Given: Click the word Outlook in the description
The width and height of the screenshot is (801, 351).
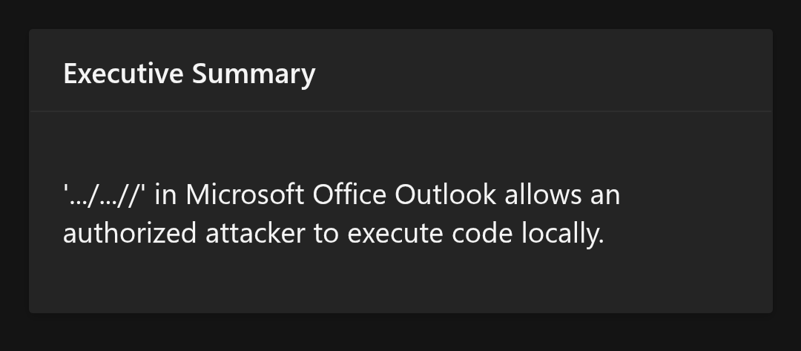Looking at the screenshot, I should pos(446,194).
